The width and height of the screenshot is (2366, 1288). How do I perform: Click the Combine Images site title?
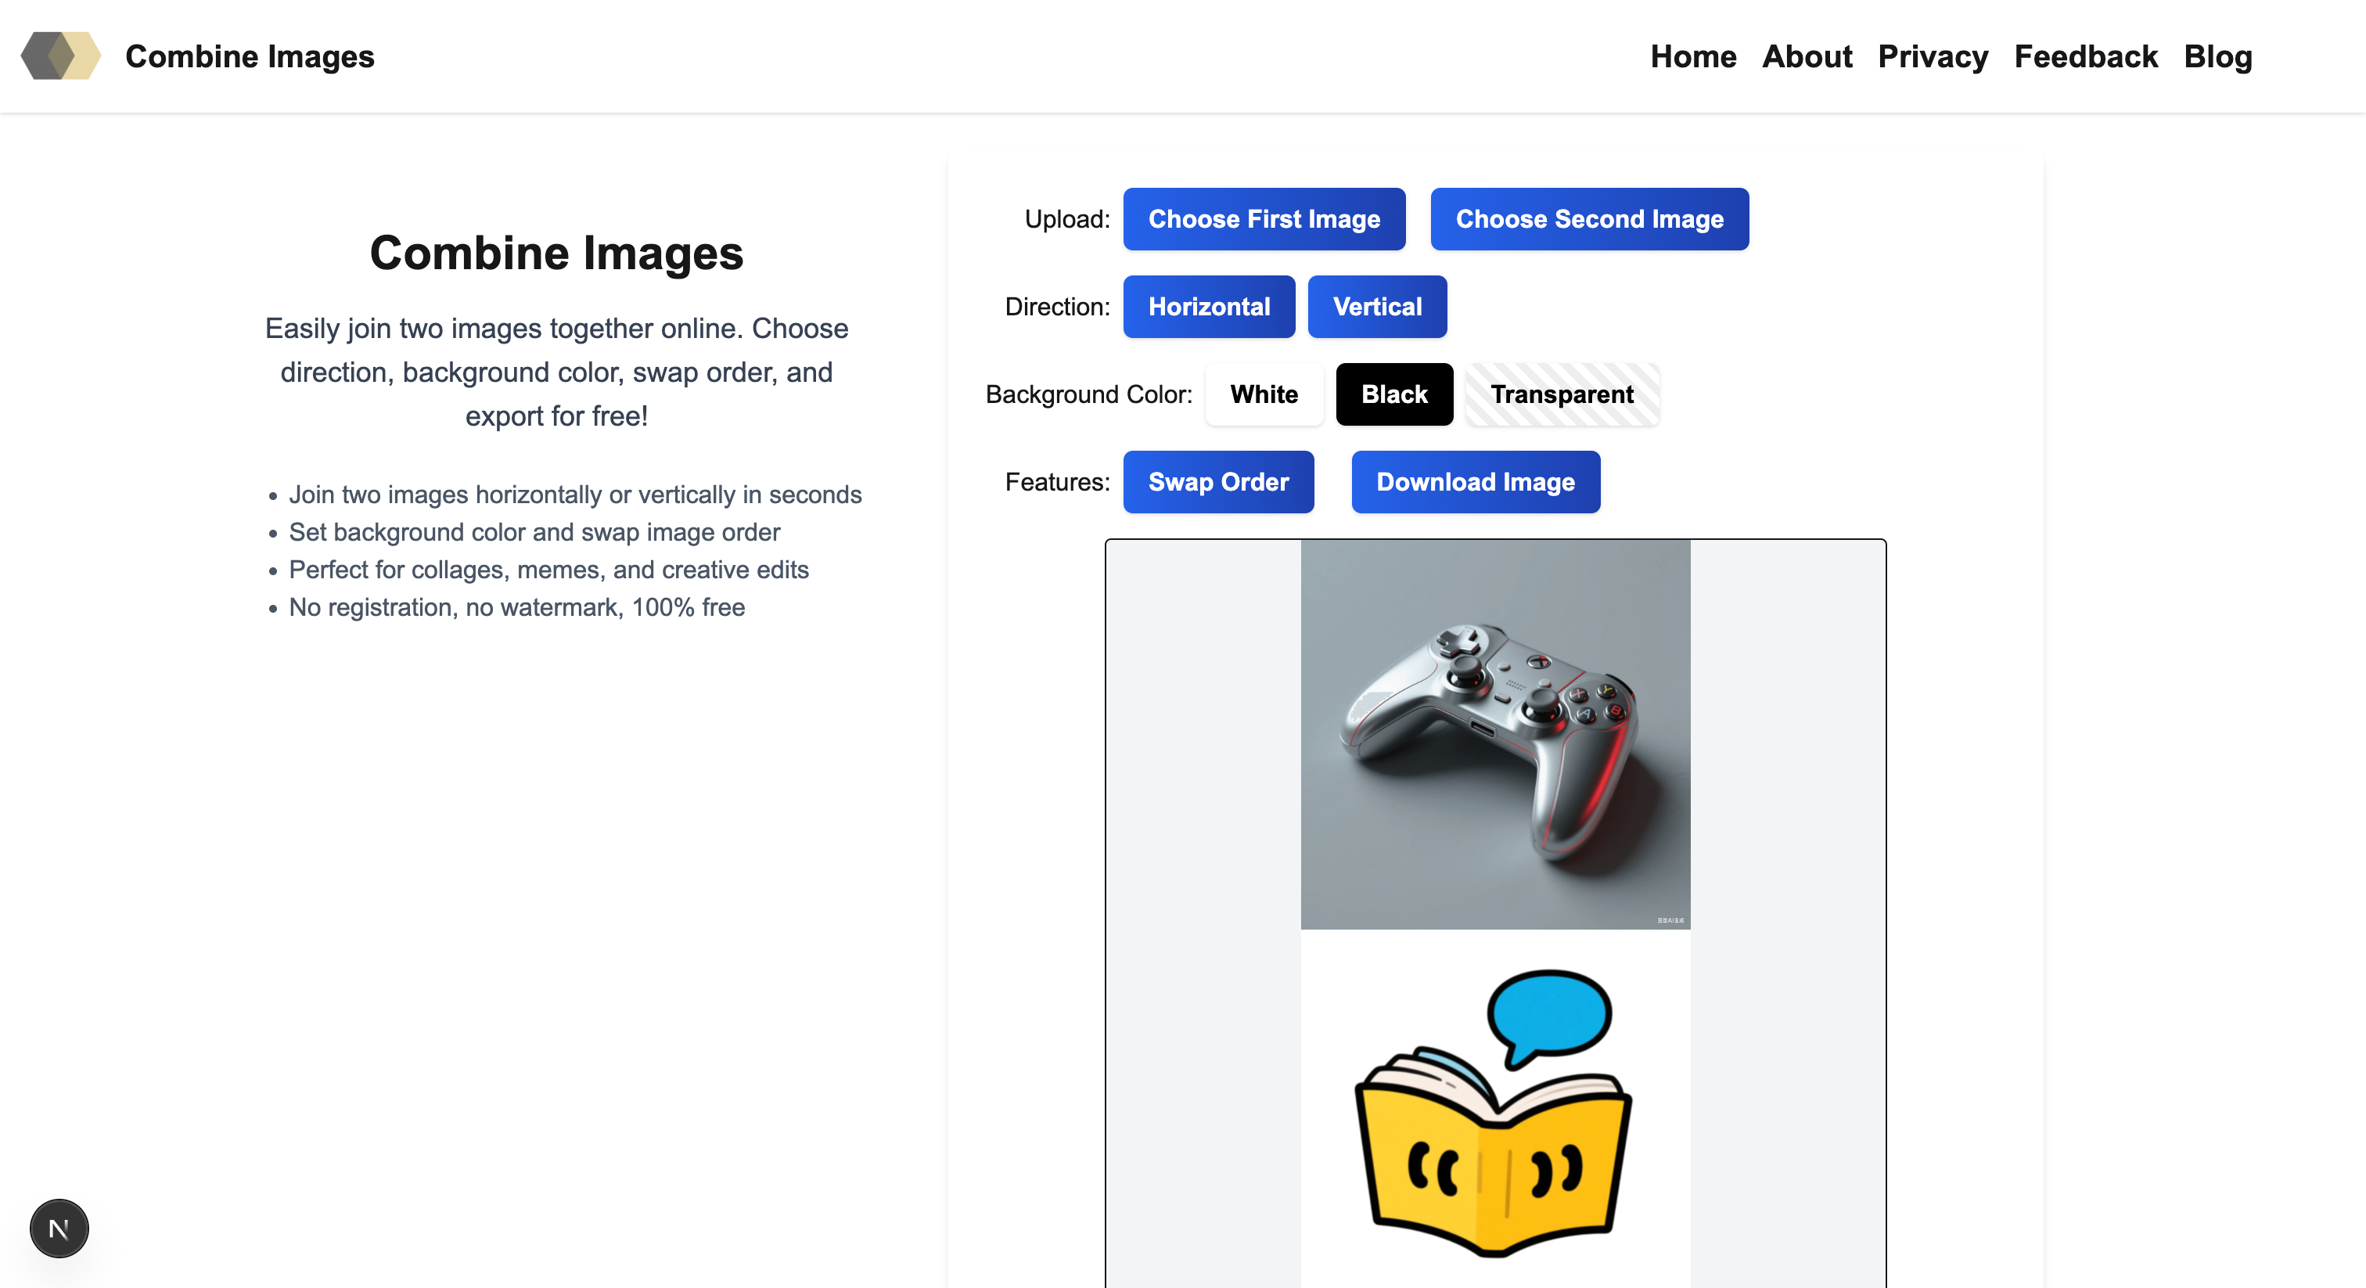click(249, 56)
